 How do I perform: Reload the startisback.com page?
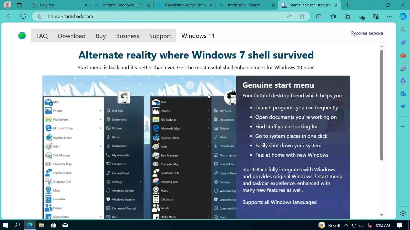[23, 16]
